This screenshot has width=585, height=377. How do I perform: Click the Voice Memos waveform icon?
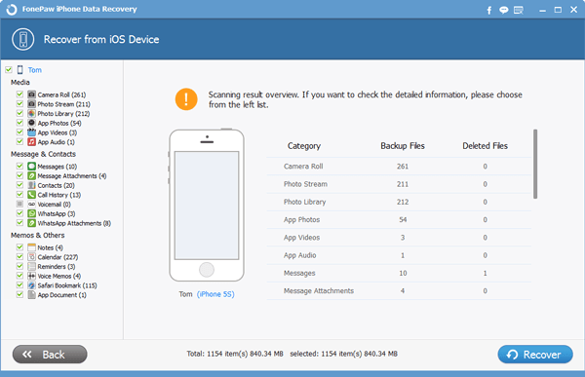pyautogui.click(x=32, y=276)
